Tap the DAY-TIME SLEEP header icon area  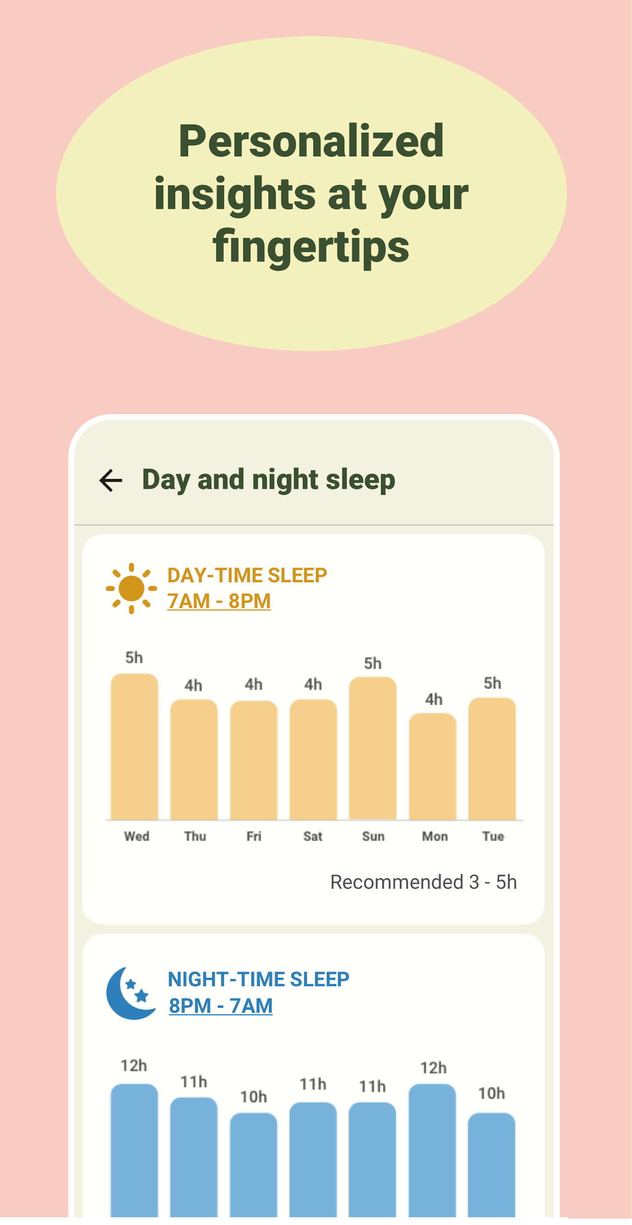(x=132, y=589)
